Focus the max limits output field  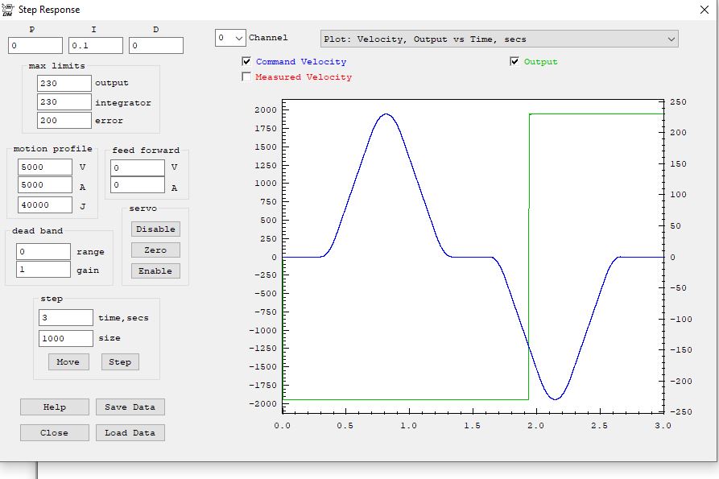click(x=64, y=83)
